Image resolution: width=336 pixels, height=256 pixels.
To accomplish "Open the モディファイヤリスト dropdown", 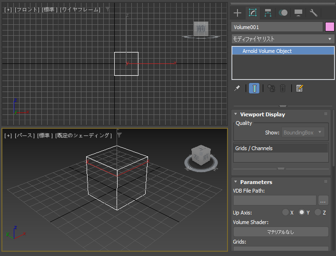I will (283, 39).
